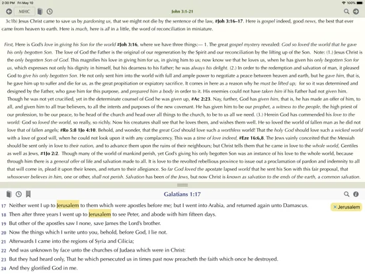Image resolution: width=365 pixels, height=274 pixels.
Task: Select verse number 18
Action: pos(3,215)
